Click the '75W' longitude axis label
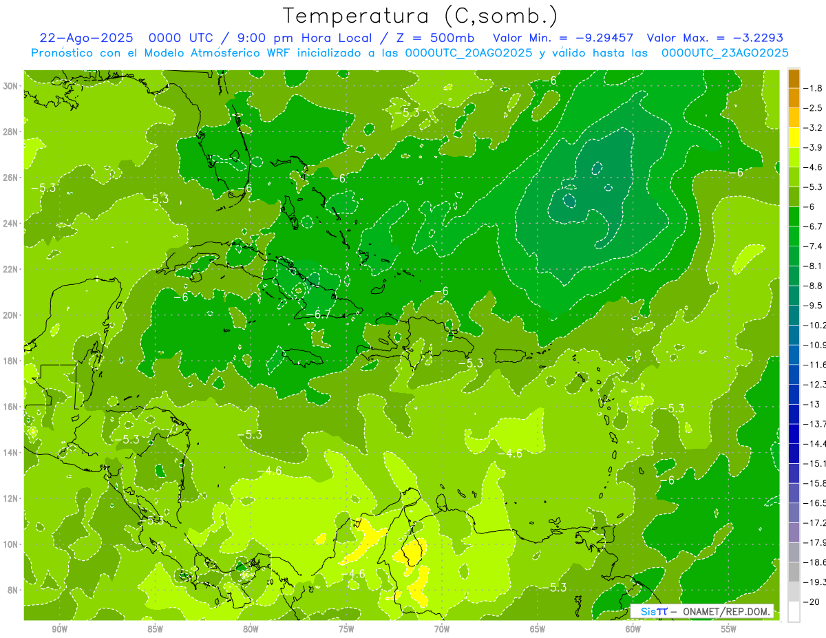This screenshot has height=638, width=826. [x=346, y=628]
